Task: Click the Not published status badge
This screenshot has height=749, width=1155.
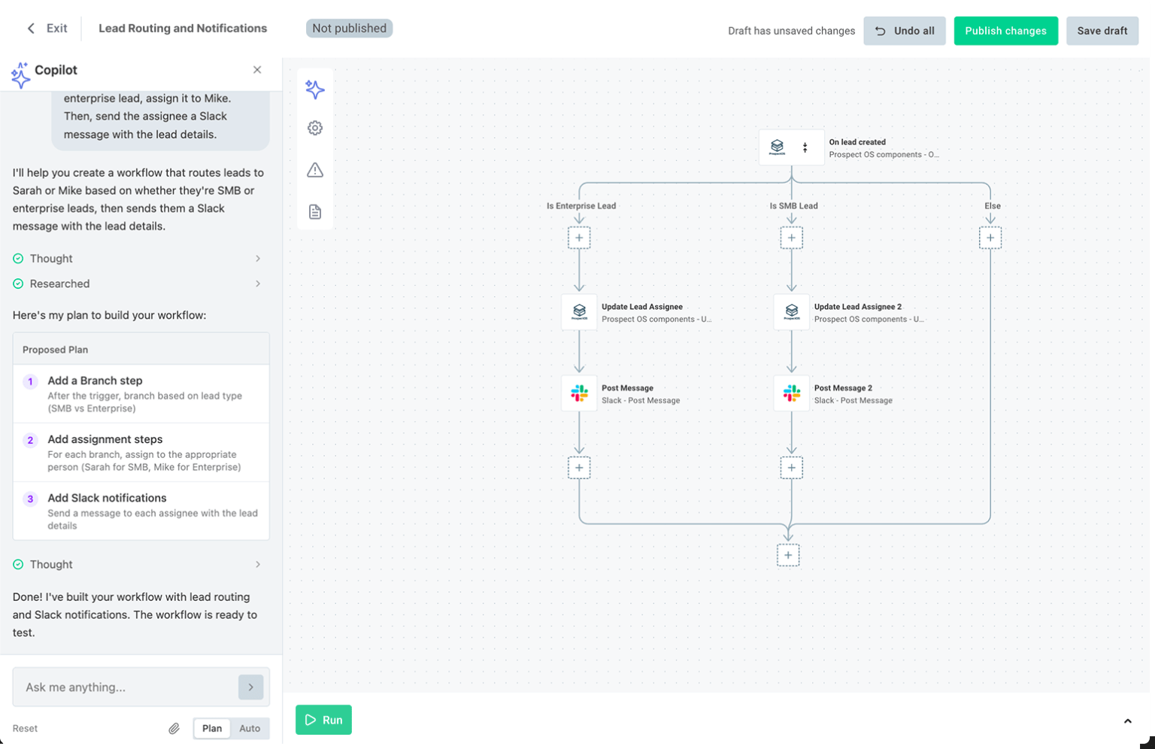Action: point(349,29)
